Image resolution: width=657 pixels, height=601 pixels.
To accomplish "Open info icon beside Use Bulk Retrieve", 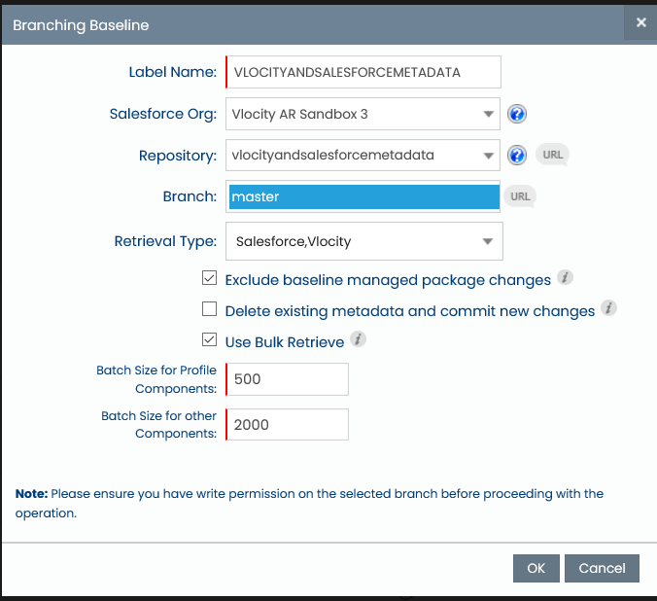I will (x=358, y=339).
